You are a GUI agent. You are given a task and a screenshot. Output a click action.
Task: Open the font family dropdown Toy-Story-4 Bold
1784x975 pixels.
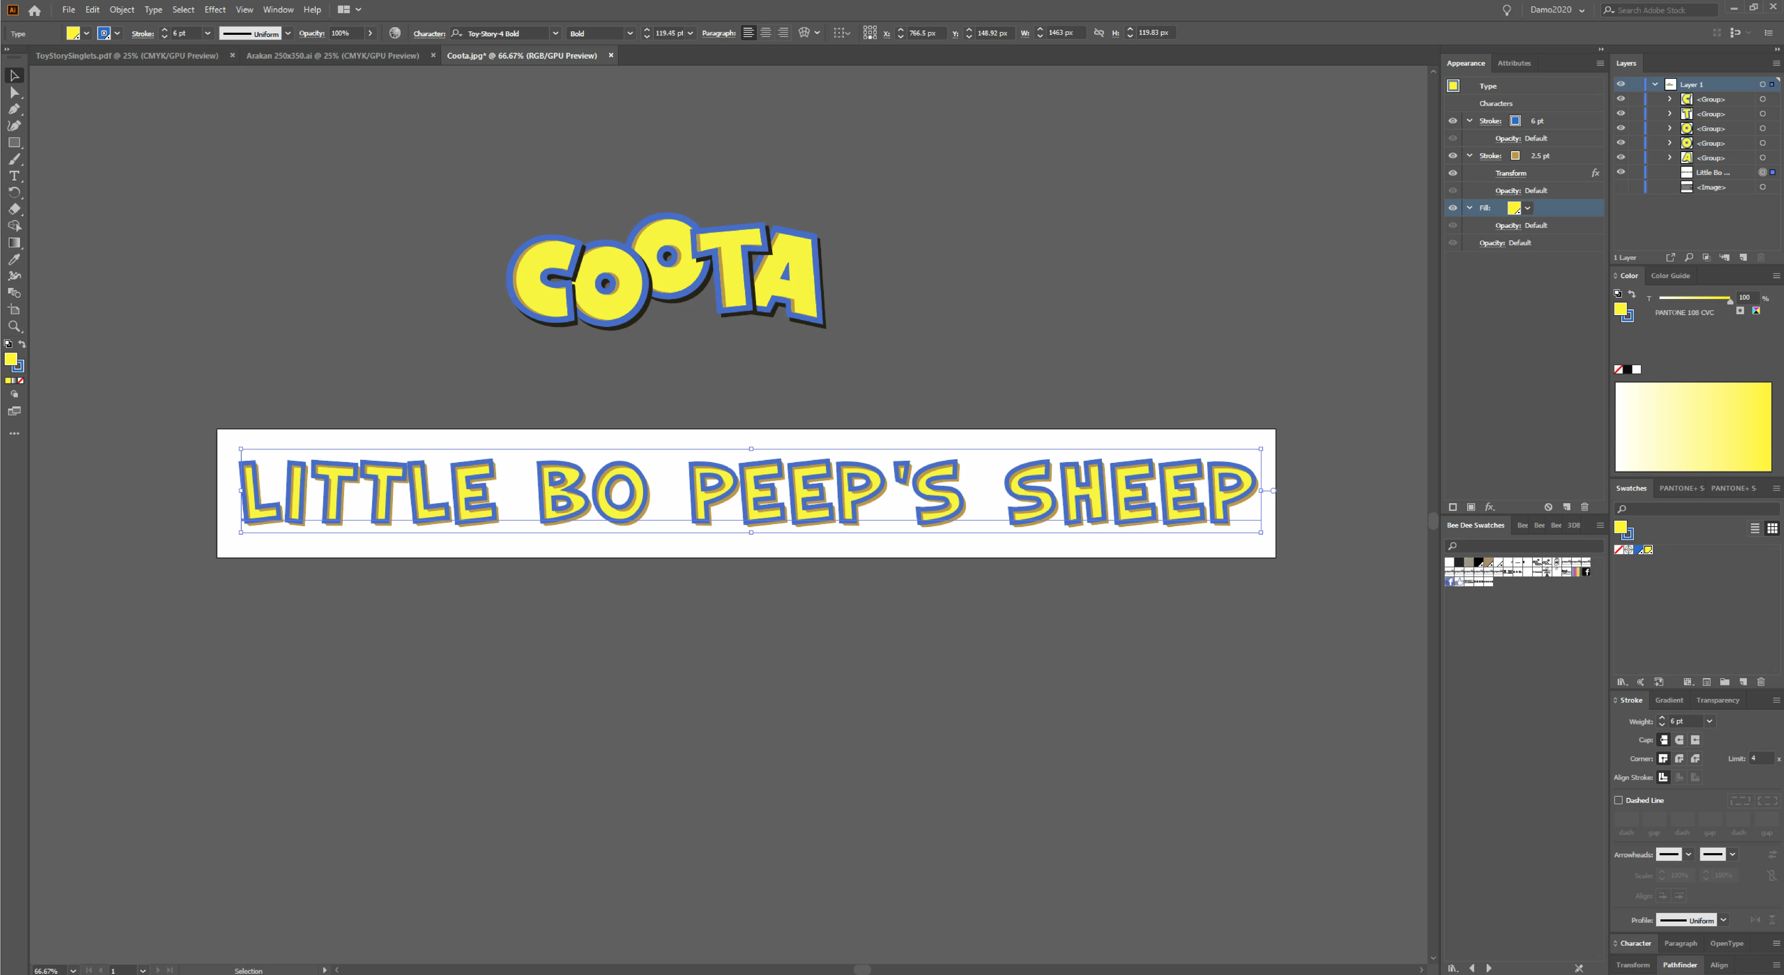(x=555, y=33)
